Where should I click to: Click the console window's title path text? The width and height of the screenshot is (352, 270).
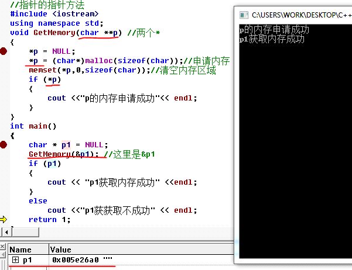[302, 15]
